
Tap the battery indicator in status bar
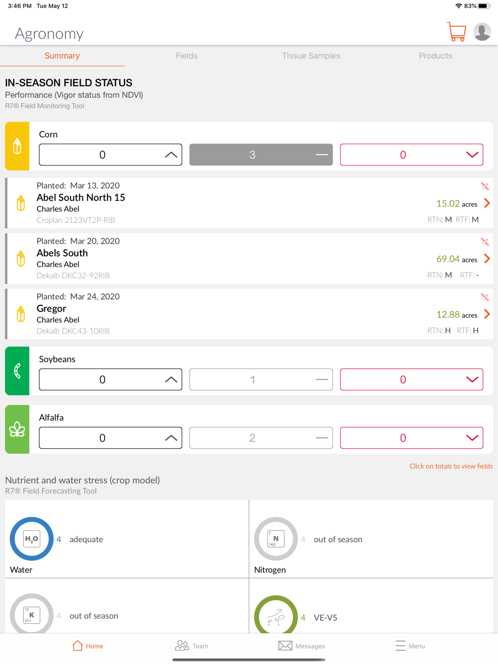(x=484, y=6)
